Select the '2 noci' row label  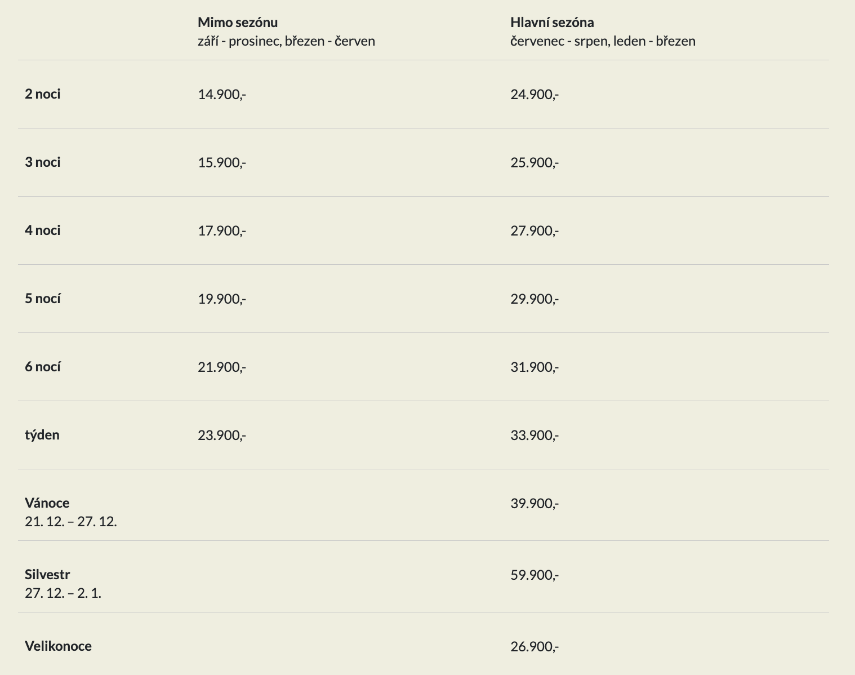[43, 94]
